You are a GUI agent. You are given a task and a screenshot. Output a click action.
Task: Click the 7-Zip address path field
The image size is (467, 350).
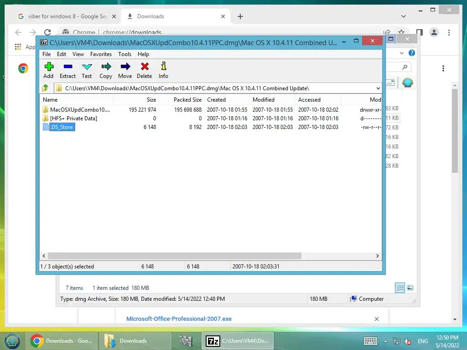tap(218, 88)
